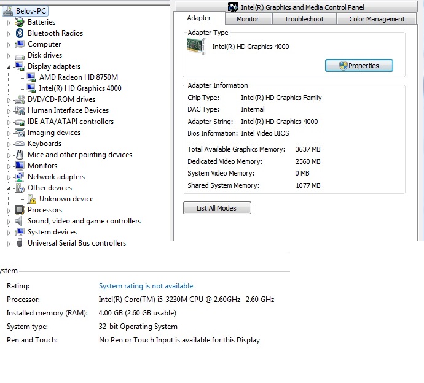Open Intel(R) Graphics and Media Control Panel tab

pos(296,7)
